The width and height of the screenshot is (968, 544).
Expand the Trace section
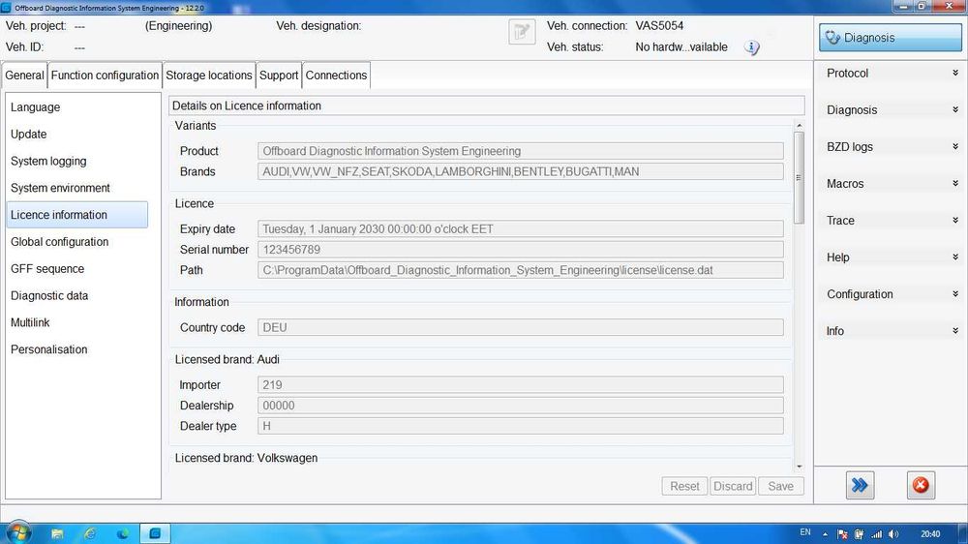pos(891,221)
